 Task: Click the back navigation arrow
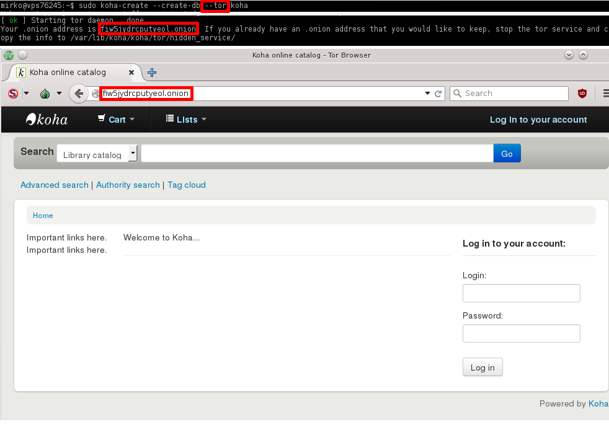click(79, 94)
